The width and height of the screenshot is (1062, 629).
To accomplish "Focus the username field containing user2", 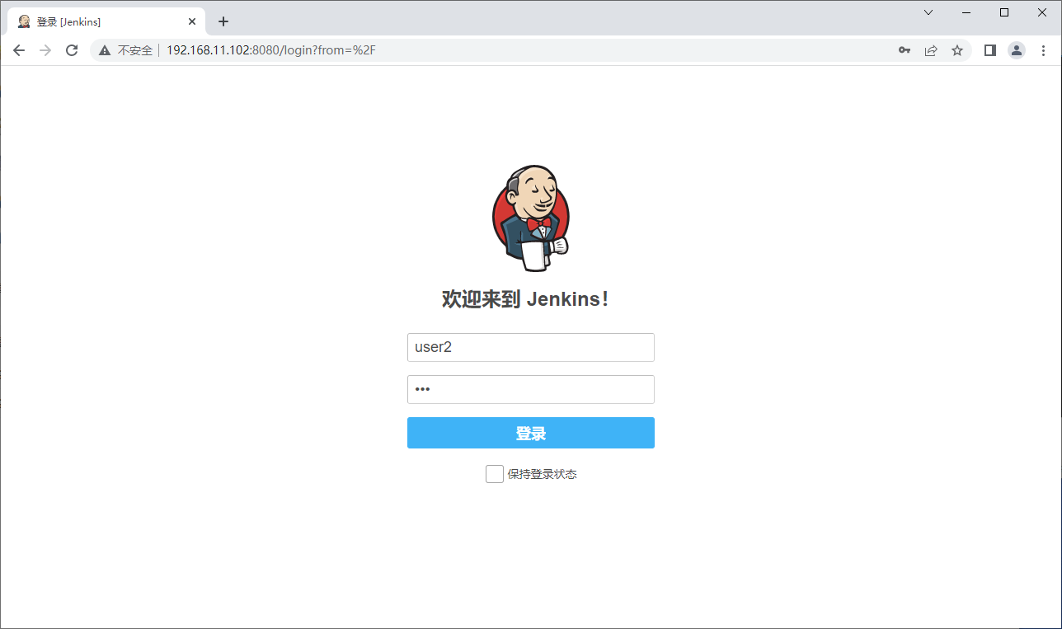I will [x=531, y=347].
